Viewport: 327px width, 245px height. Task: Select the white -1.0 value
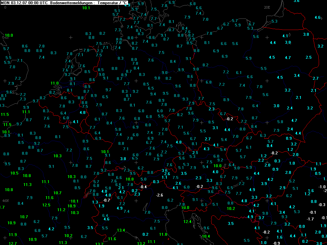[x=322, y=187]
